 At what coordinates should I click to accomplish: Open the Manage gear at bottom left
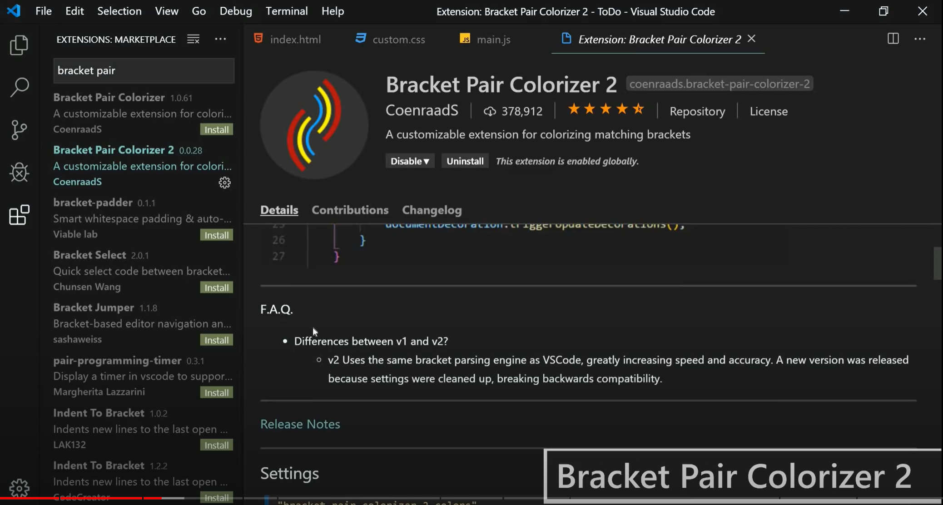pos(19,488)
